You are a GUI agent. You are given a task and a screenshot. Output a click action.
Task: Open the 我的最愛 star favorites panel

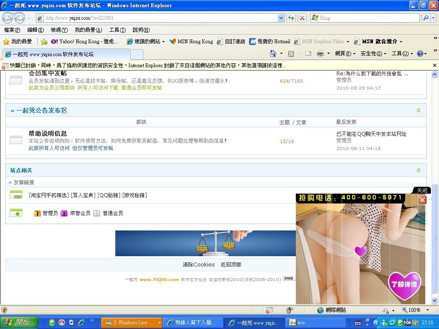(x=18, y=42)
